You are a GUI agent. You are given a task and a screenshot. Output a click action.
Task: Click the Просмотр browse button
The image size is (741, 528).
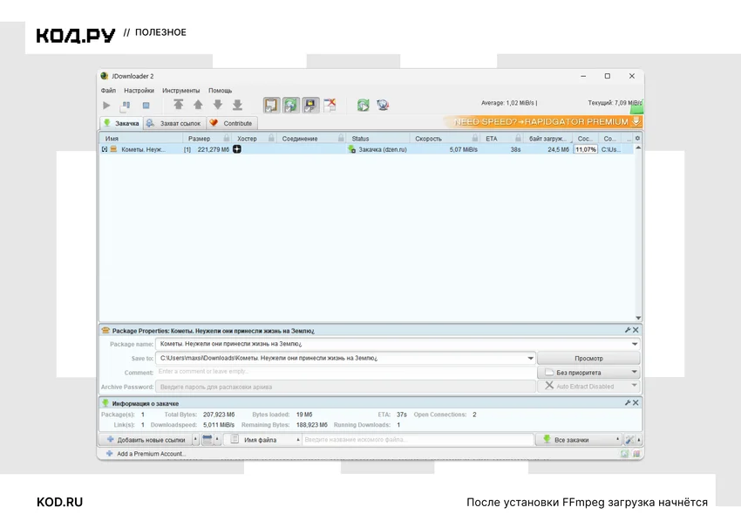tap(588, 358)
